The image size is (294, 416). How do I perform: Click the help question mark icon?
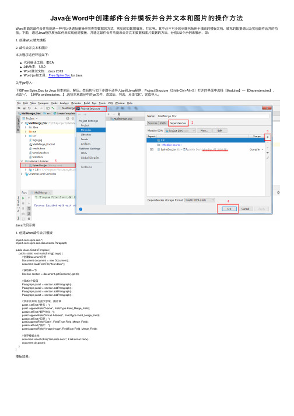80,209
